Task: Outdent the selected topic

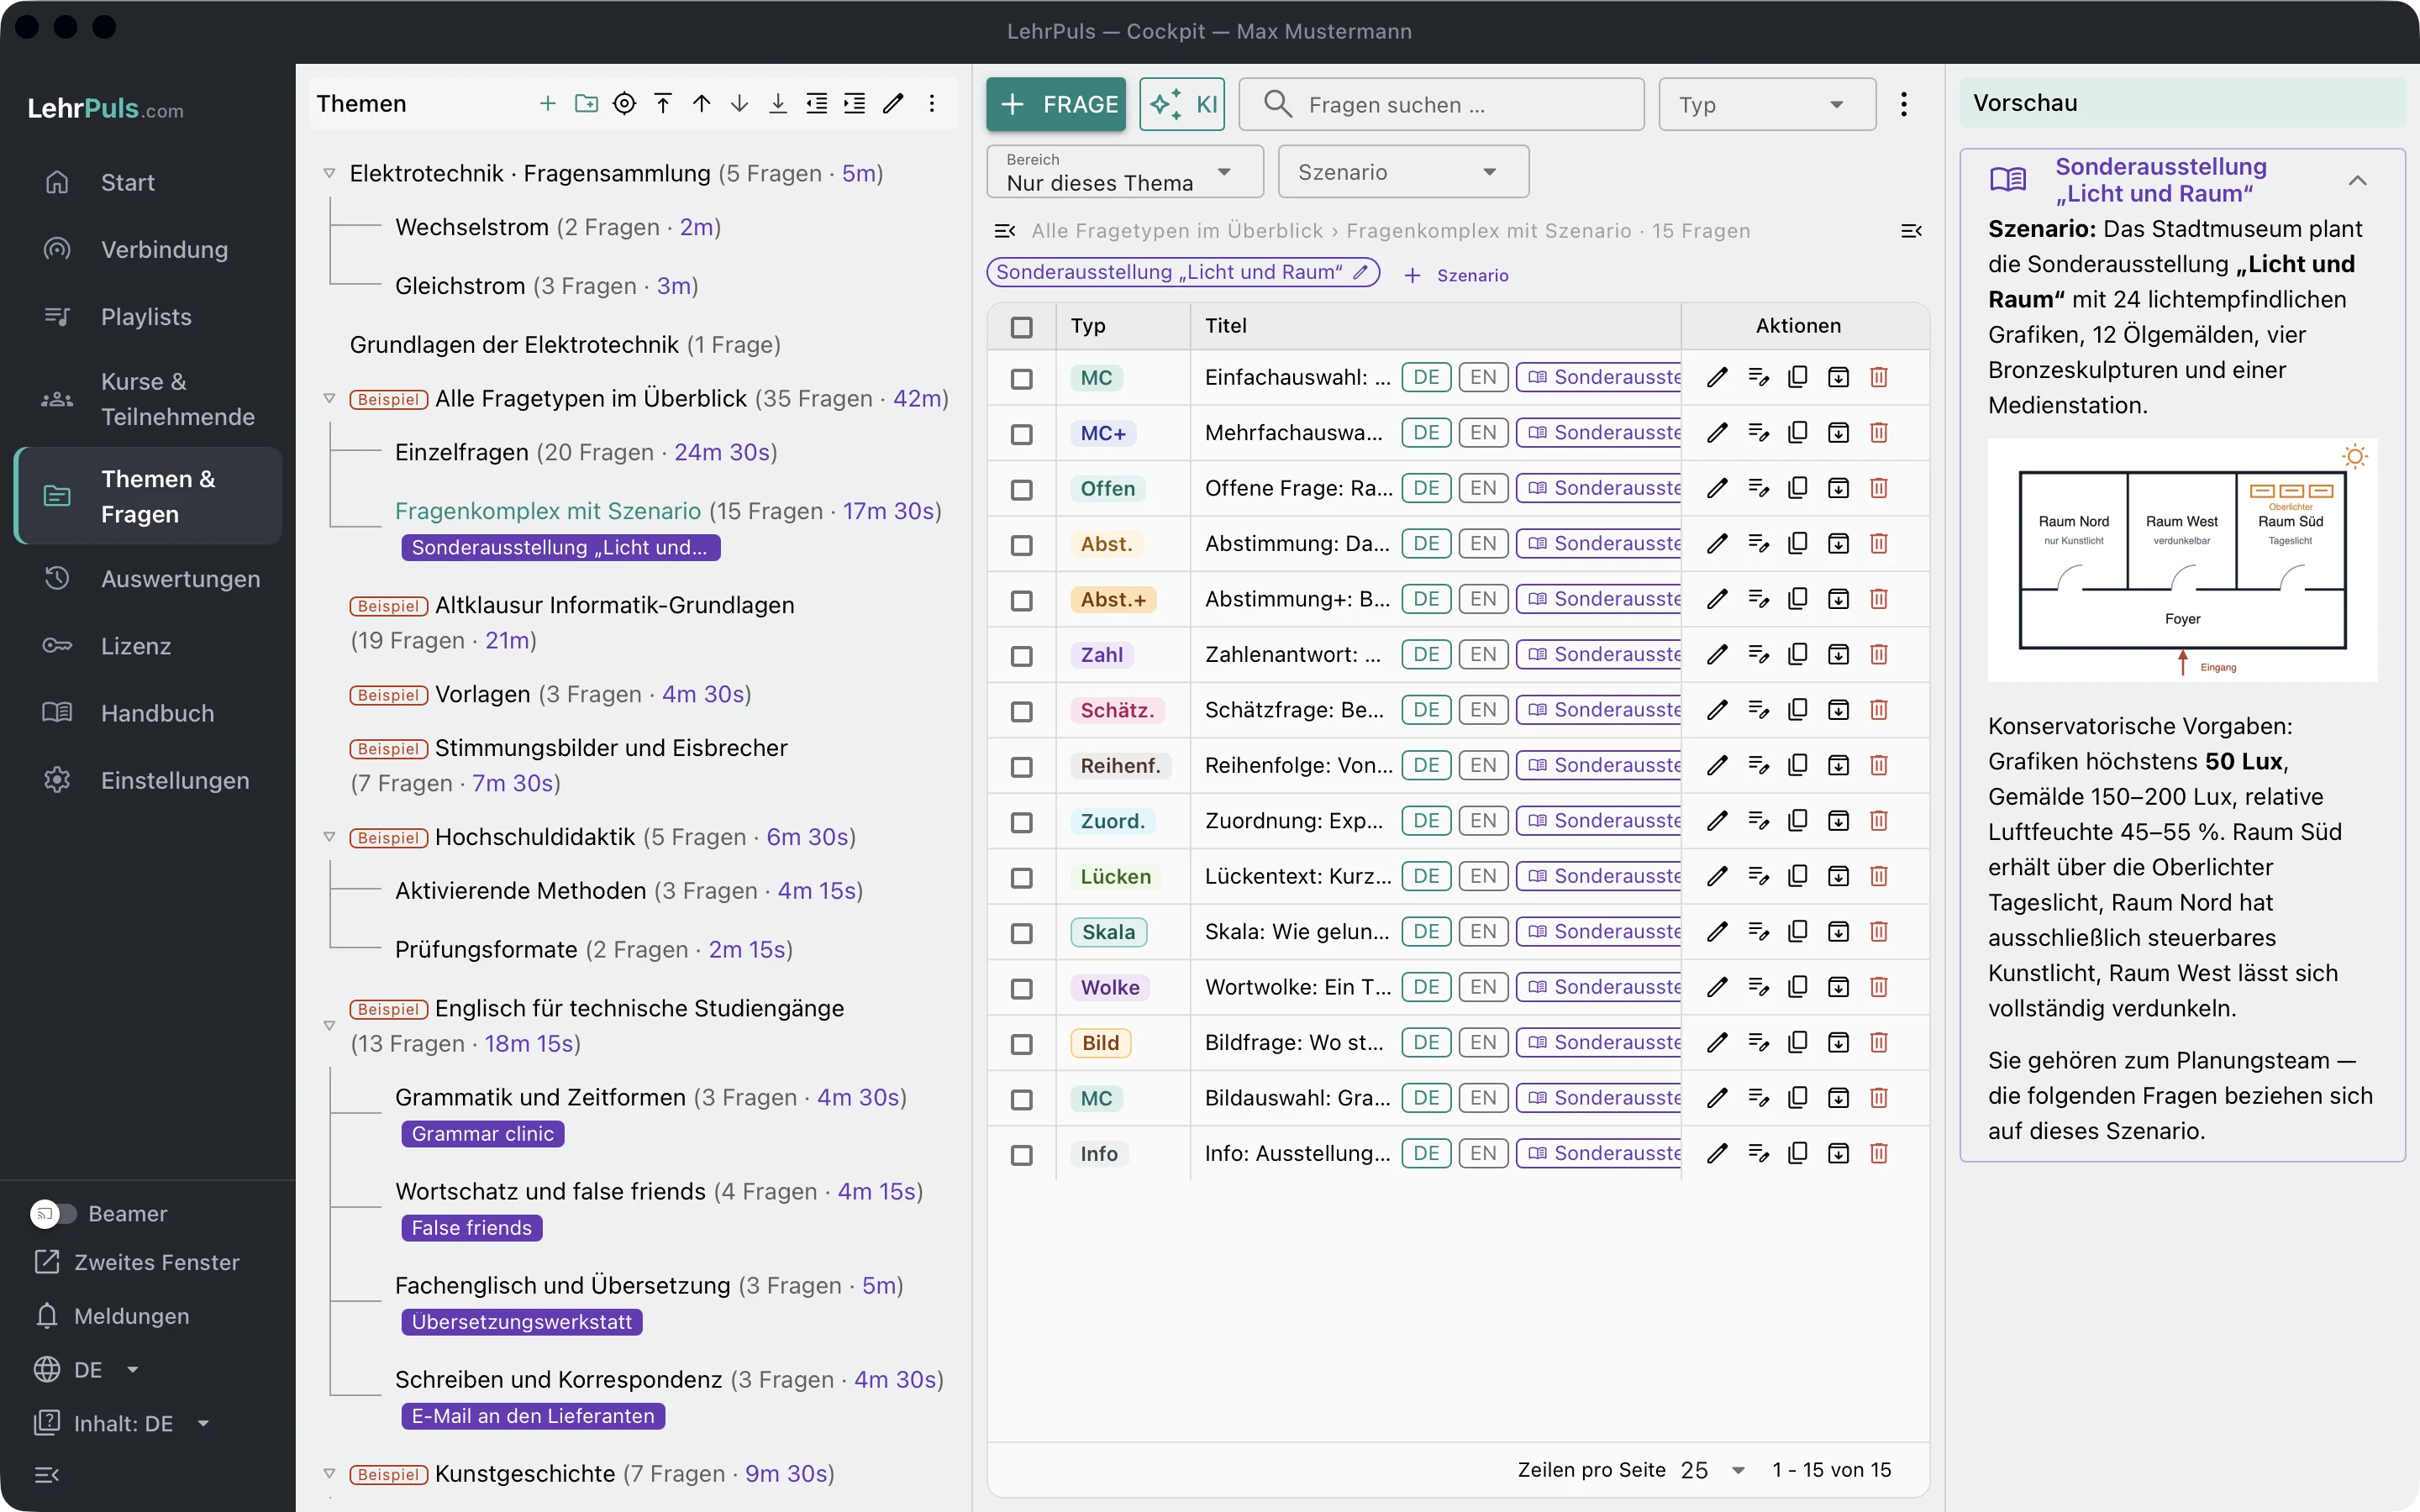Action: click(817, 104)
